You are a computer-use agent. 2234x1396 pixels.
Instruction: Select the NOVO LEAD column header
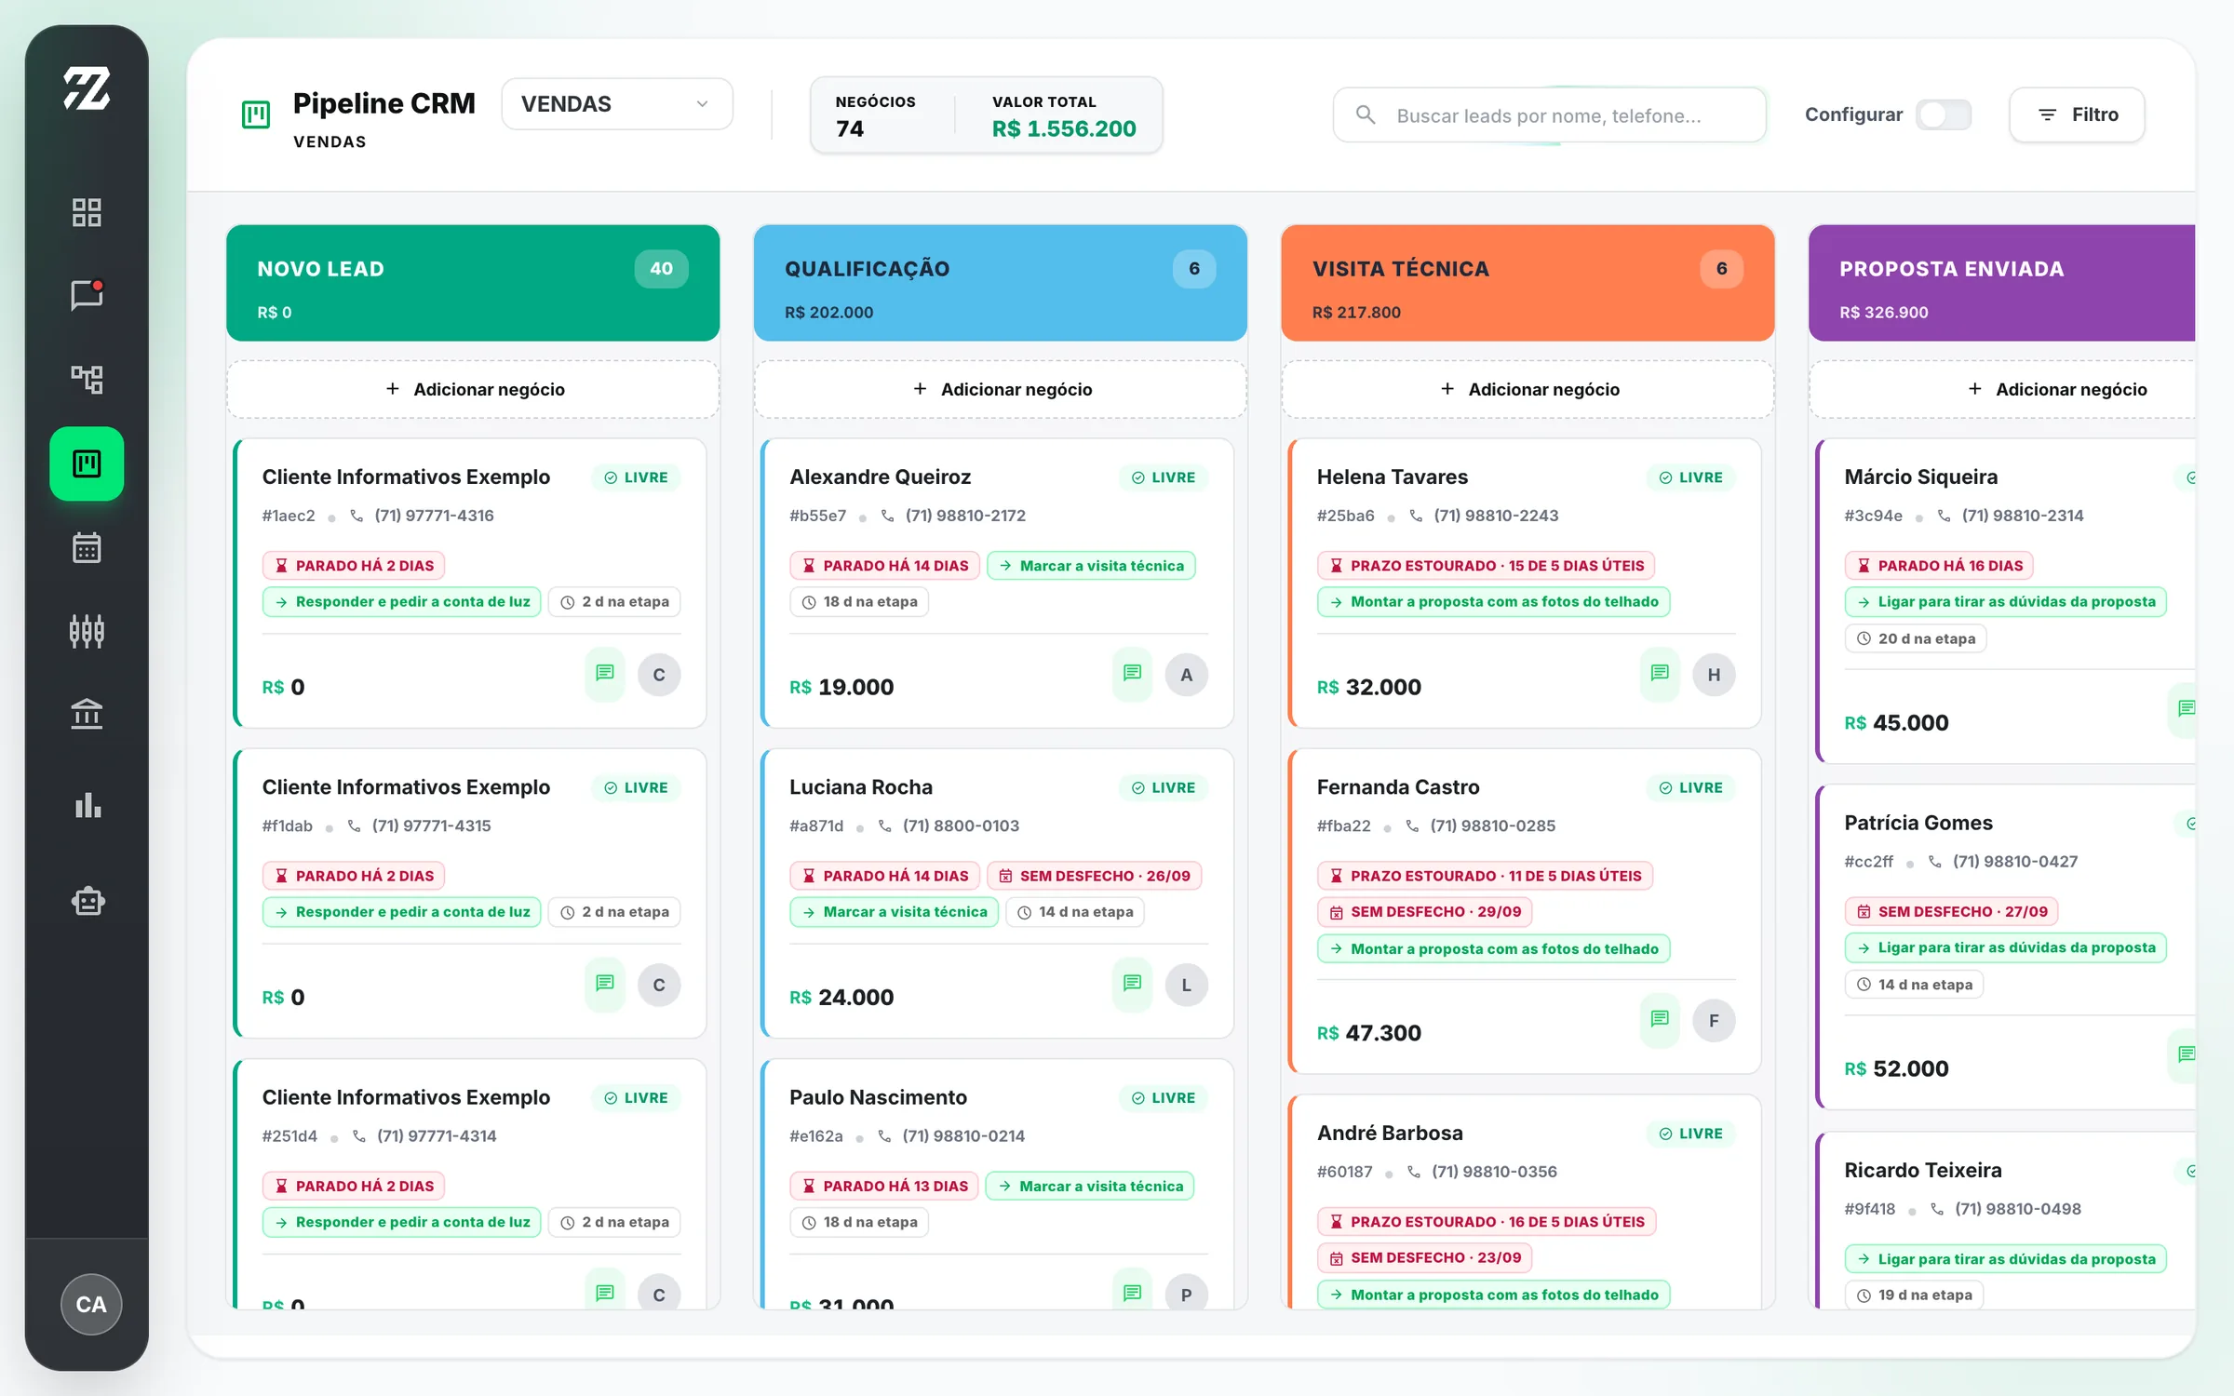click(x=473, y=283)
